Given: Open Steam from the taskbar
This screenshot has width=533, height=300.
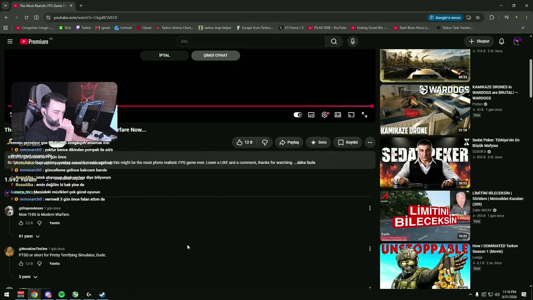Looking at the screenshot, I should [x=102, y=295].
